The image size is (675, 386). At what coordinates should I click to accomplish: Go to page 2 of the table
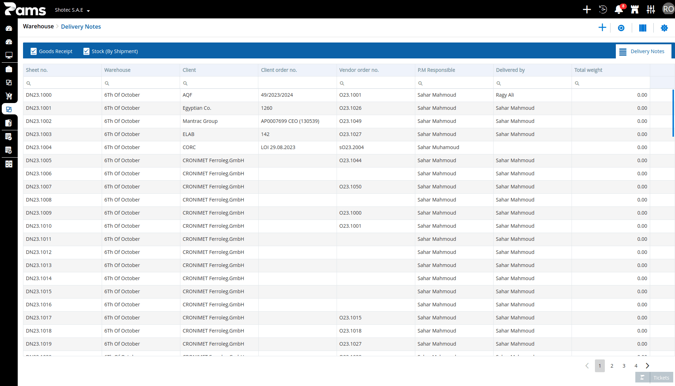coord(612,366)
